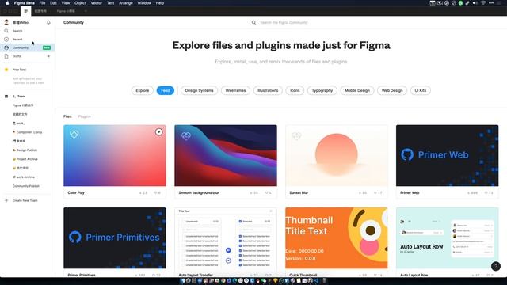Click the user avatar in the sidebar
This screenshot has height=285, width=507.
(x=6, y=22)
